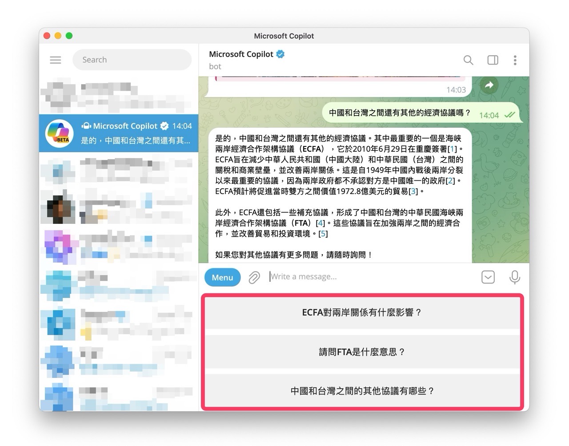Viewport: 569px width, 446px height.
Task: Click the 'bot' subtitle under the chat title
Action: [215, 66]
